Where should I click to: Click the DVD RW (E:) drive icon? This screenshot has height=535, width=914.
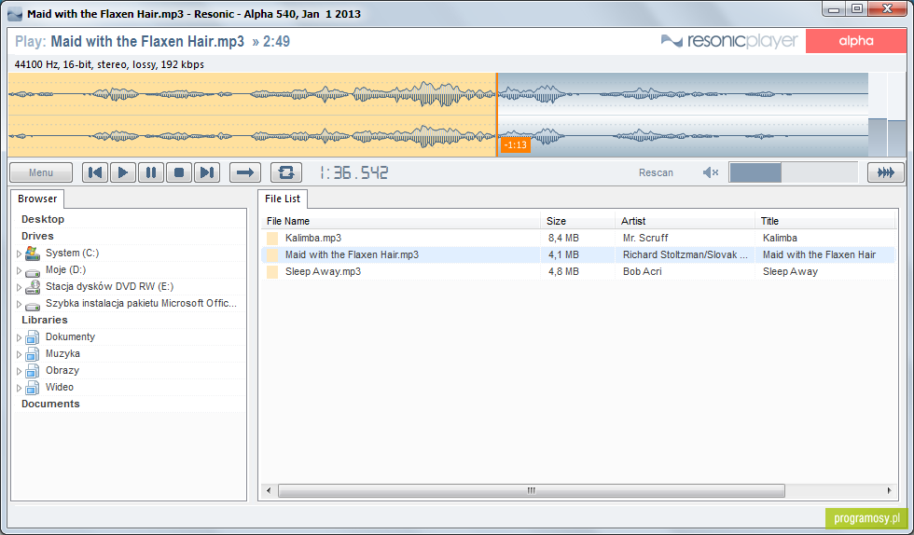pos(33,286)
